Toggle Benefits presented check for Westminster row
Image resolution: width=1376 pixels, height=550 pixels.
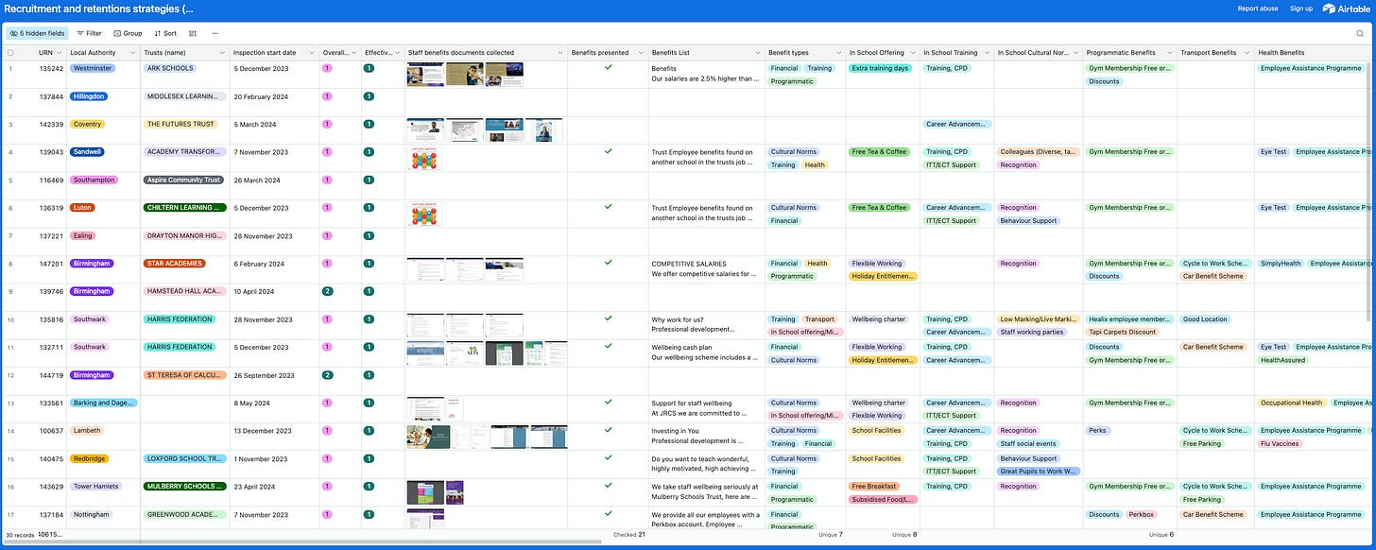pos(608,68)
